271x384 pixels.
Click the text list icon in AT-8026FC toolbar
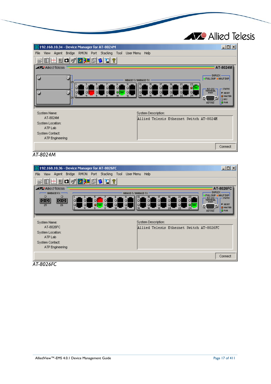[x=60, y=181]
